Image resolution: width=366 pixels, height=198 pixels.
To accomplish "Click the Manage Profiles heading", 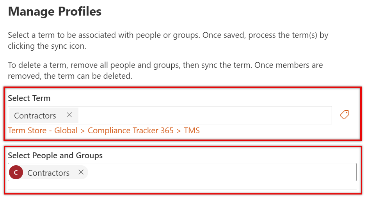I will 55,11.
